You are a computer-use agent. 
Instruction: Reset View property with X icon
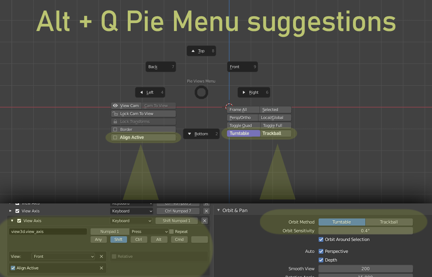[x=101, y=256]
